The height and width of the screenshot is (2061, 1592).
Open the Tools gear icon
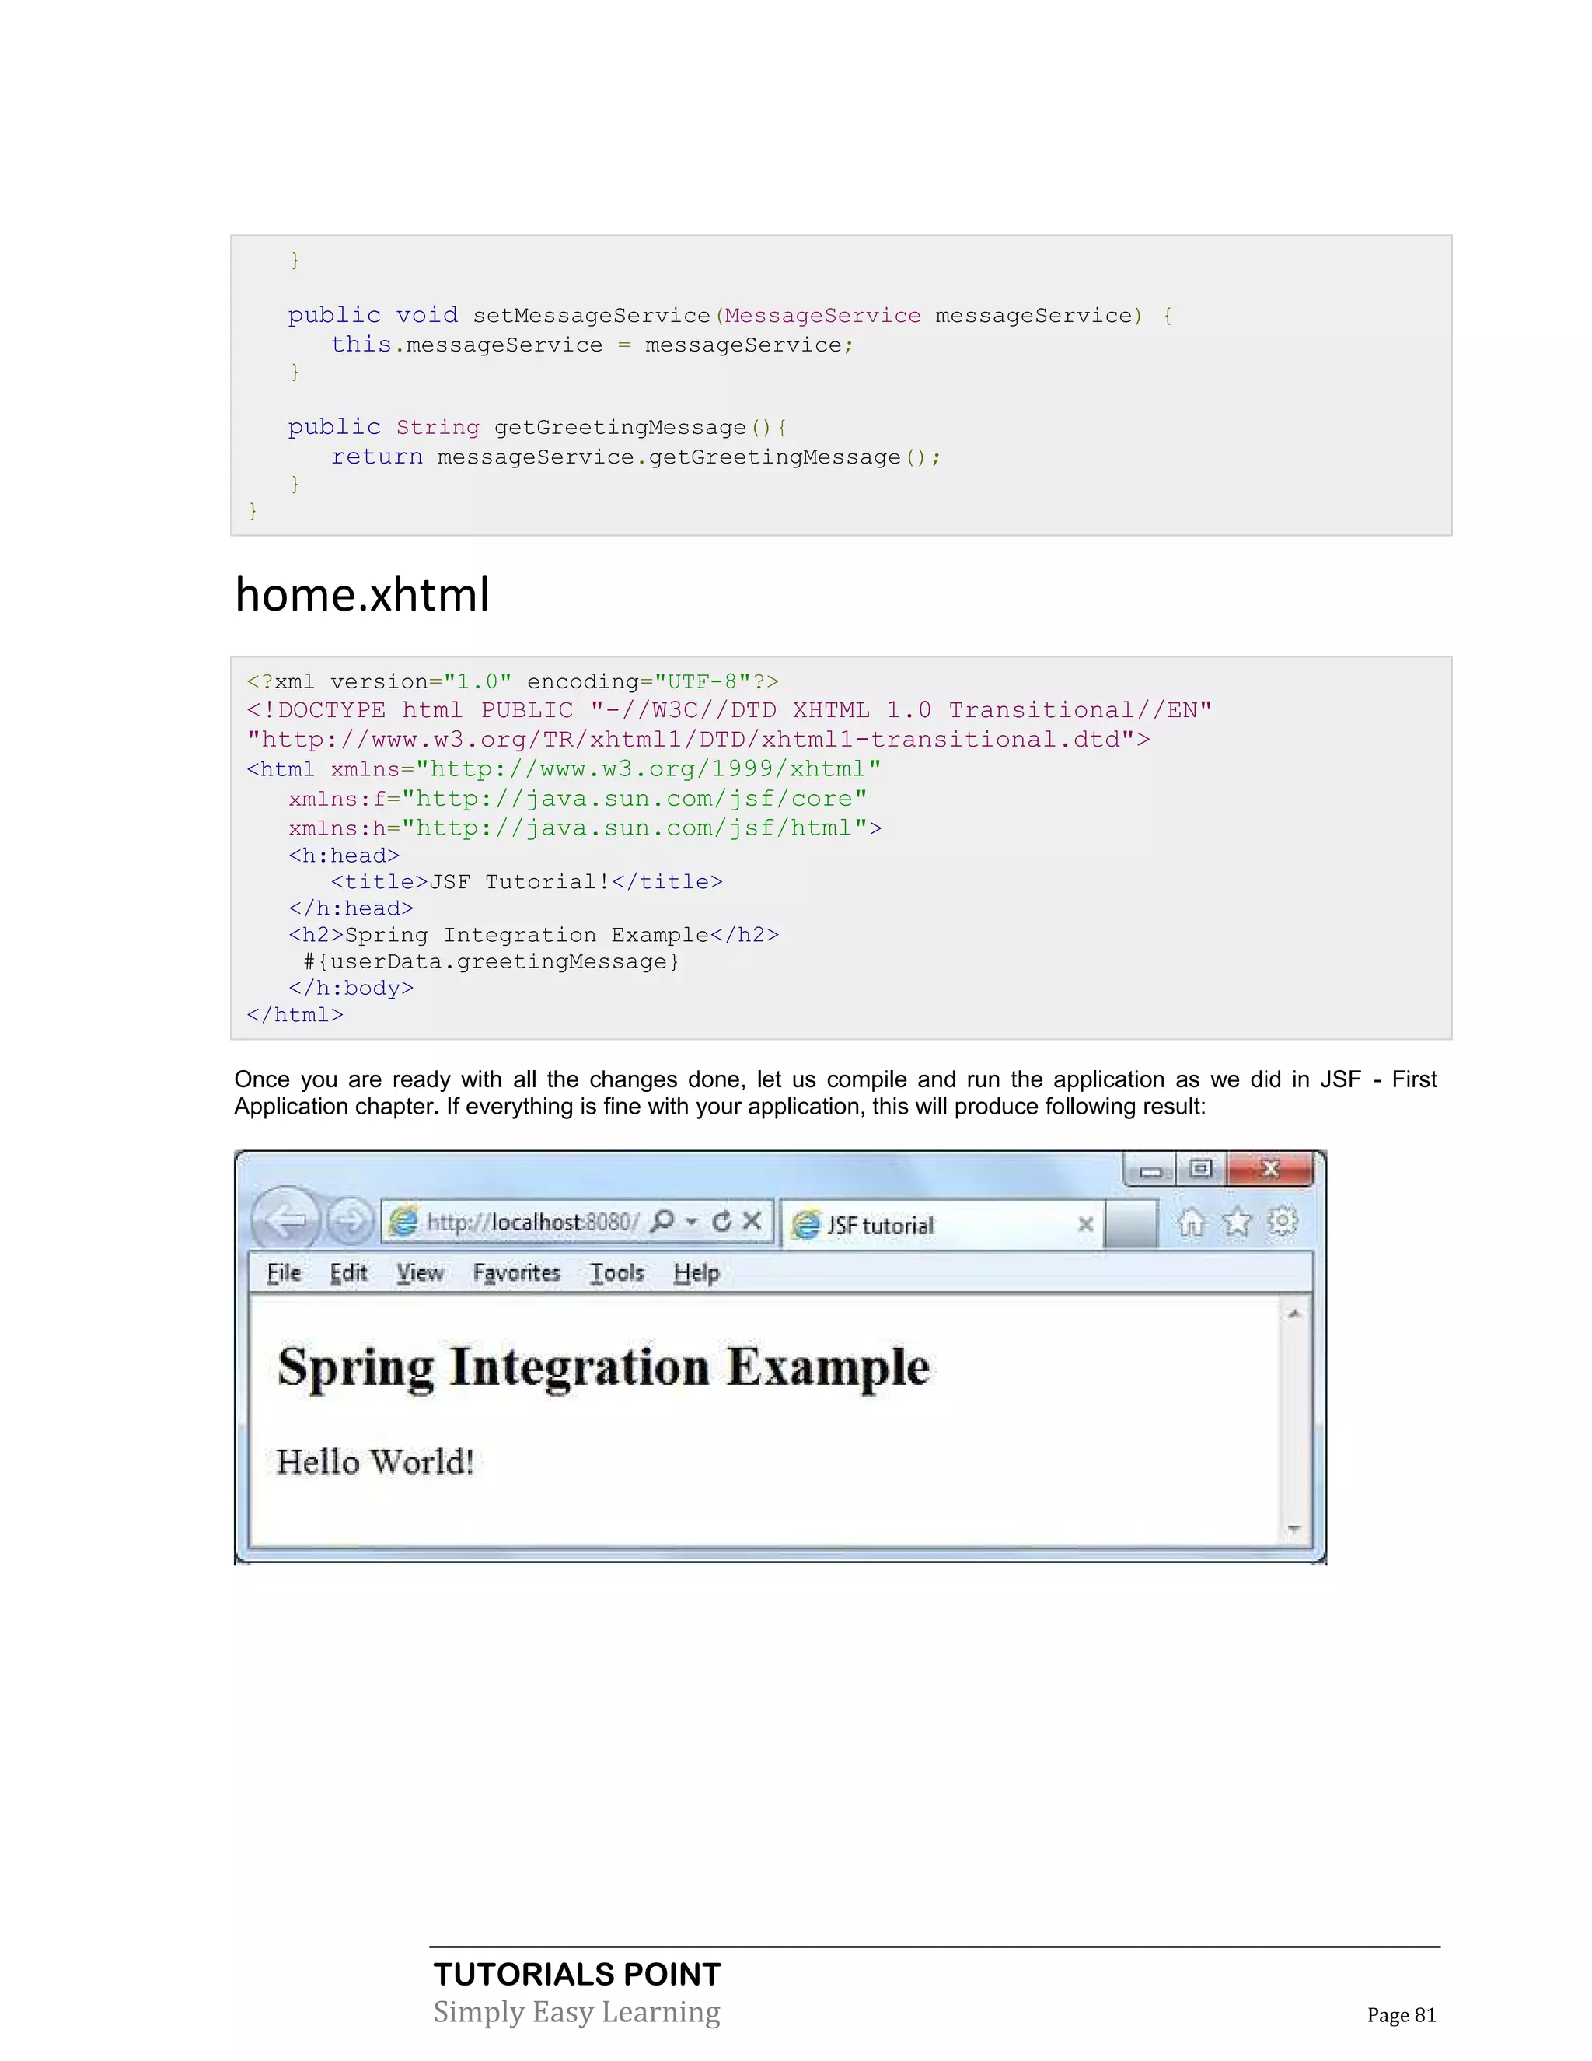coord(1282,1222)
